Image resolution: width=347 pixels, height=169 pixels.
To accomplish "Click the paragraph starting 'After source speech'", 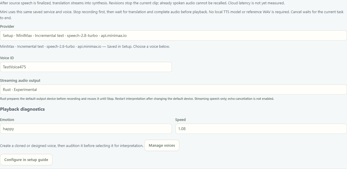I will [x=142, y=3].
